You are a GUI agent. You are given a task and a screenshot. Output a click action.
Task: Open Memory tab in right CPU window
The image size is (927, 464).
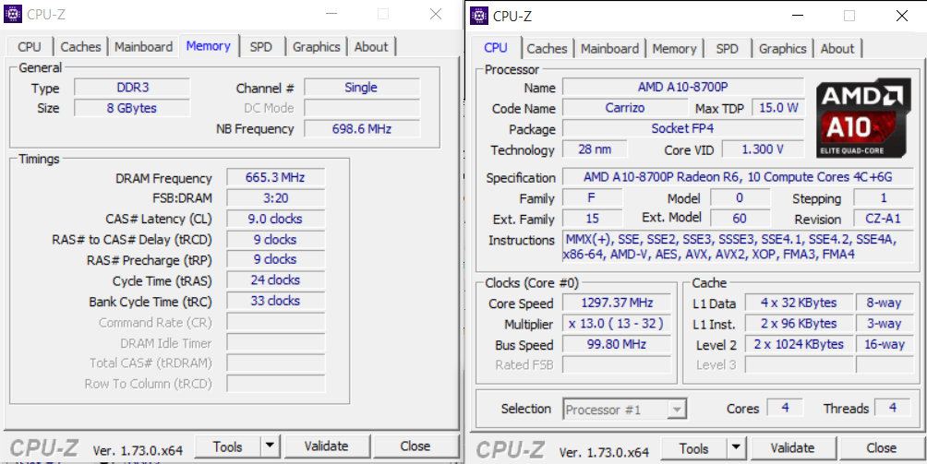click(x=674, y=48)
